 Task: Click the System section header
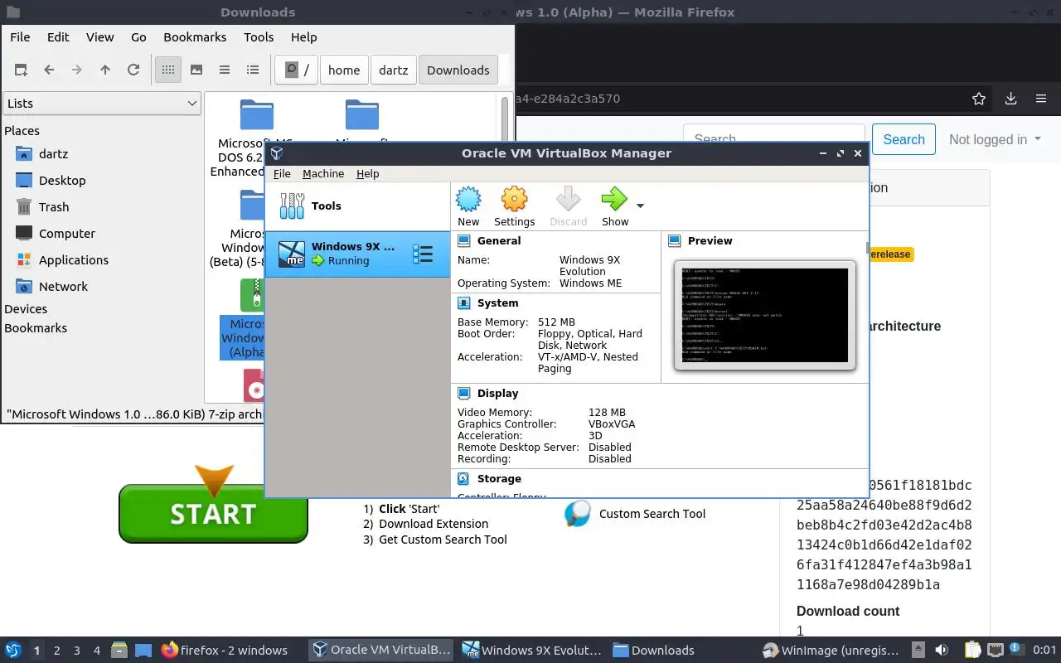point(497,303)
